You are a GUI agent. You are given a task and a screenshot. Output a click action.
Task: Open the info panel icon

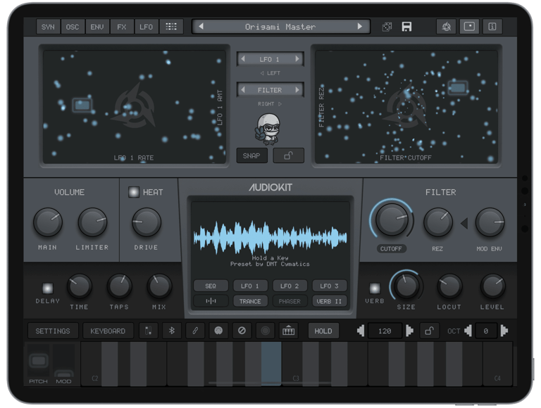492,27
